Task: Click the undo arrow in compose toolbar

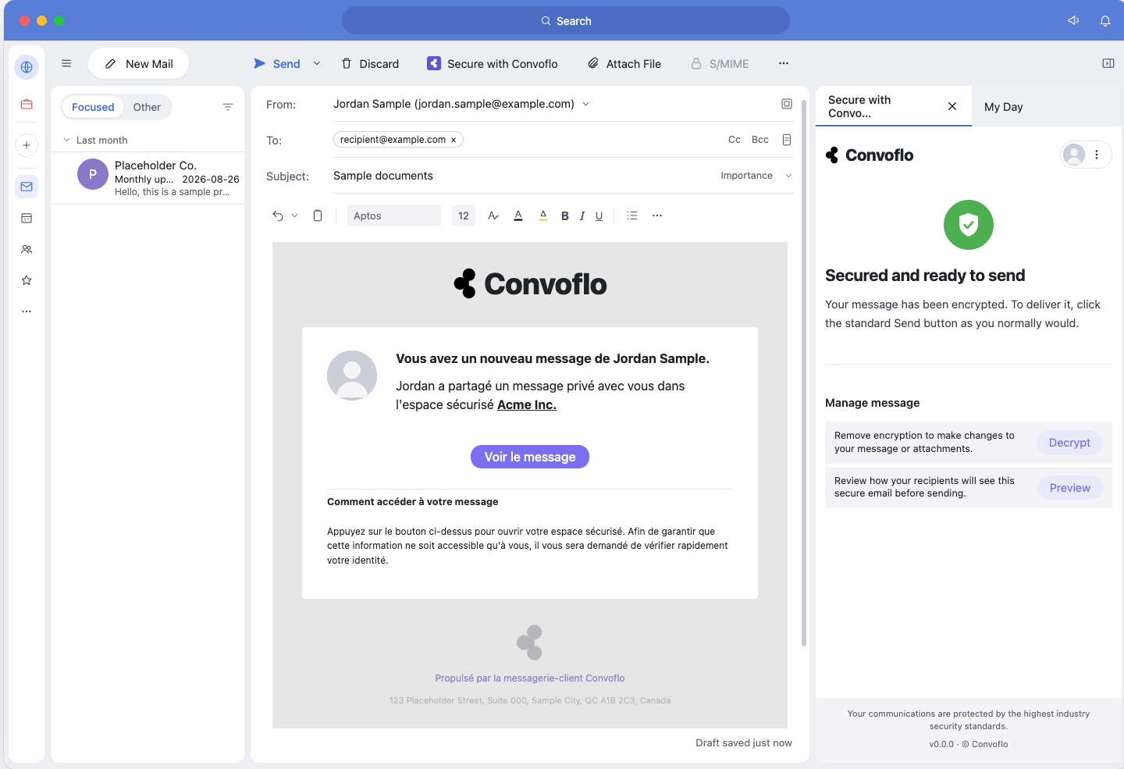Action: point(278,215)
